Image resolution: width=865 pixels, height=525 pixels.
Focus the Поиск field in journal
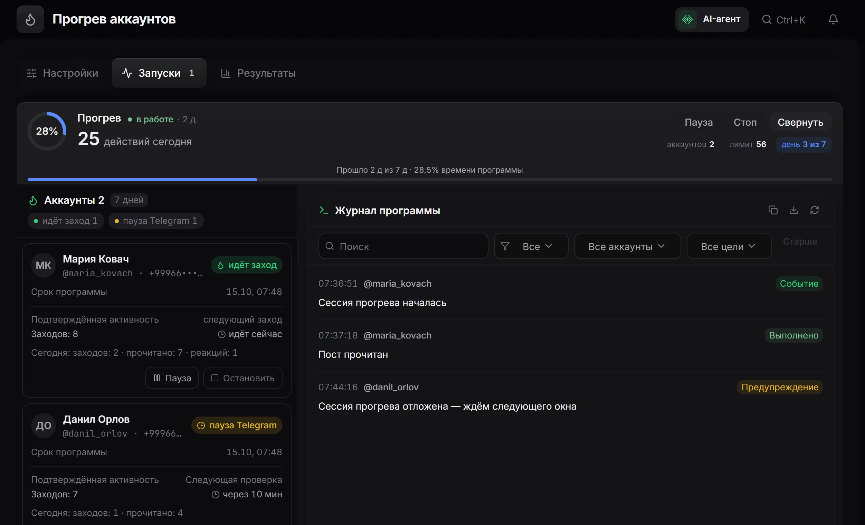pyautogui.click(x=403, y=246)
